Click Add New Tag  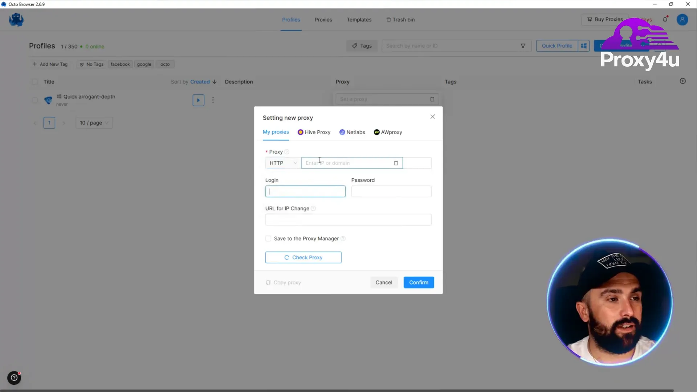50,64
